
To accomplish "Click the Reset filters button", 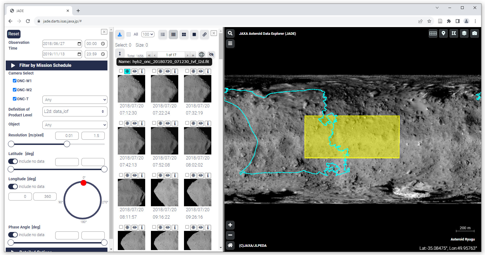I will tap(14, 34).
